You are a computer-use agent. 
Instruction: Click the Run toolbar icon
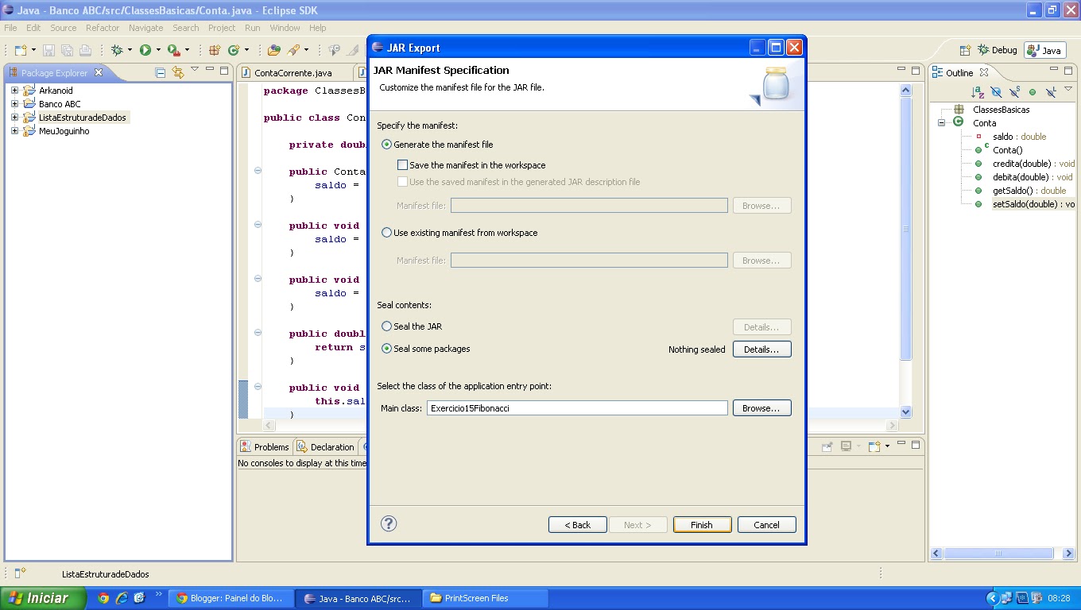point(145,49)
